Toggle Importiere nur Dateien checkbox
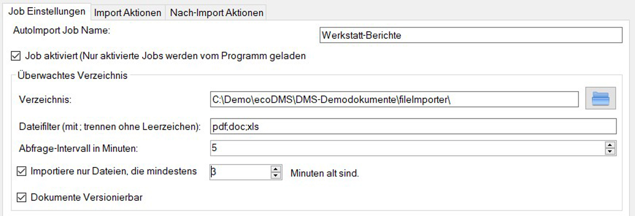Image resolution: width=635 pixels, height=216 pixels. click(x=21, y=171)
